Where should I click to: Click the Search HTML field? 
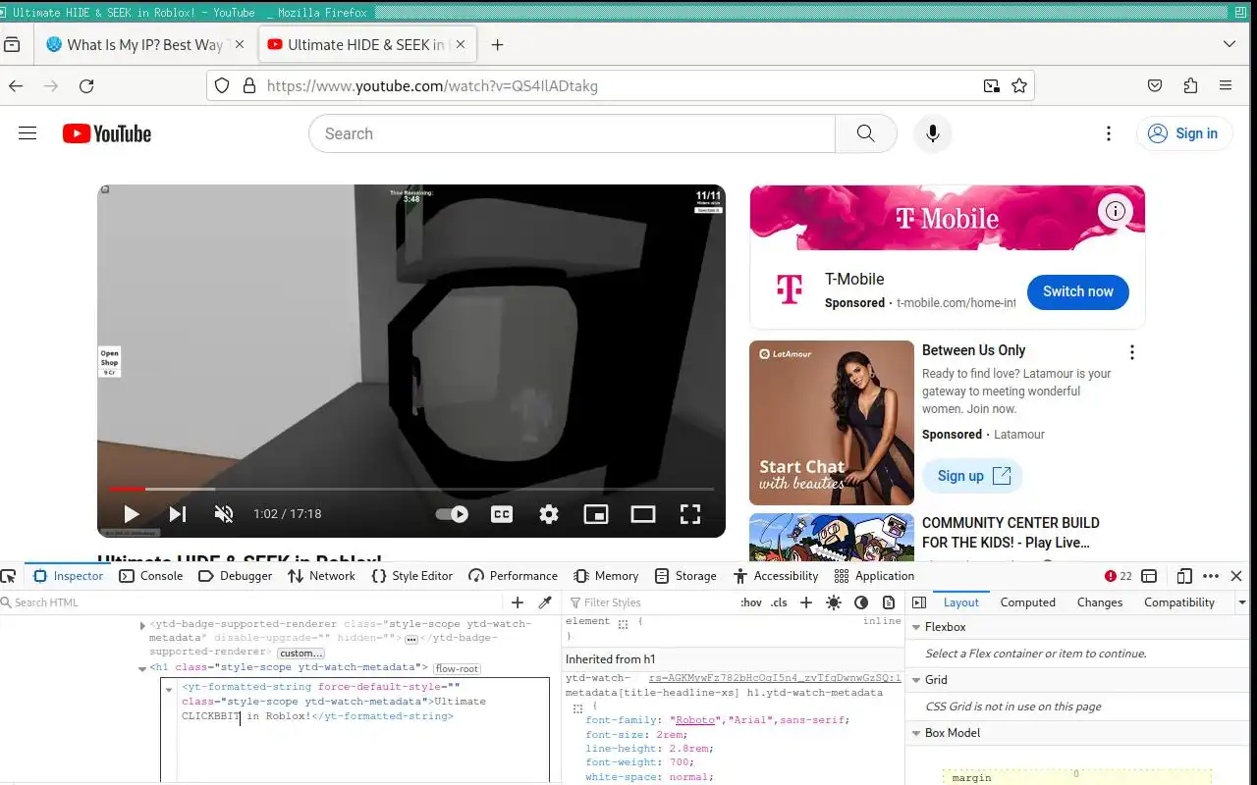click(251, 602)
